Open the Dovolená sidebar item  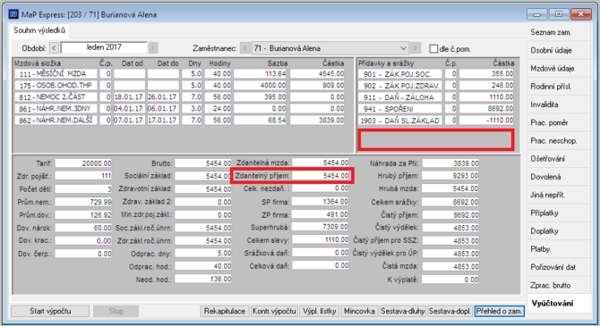[x=545, y=177]
